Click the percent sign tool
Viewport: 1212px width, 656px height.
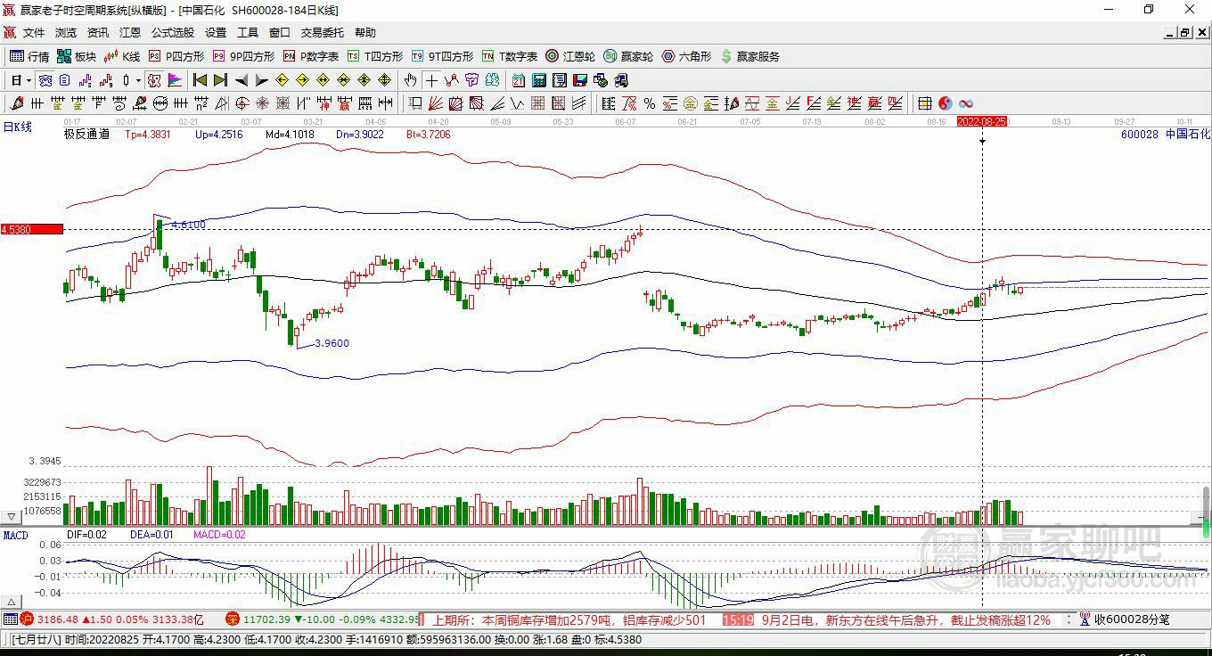[649, 103]
